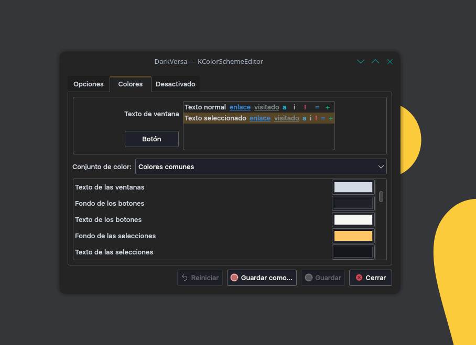476x345 pixels.
Task: Click 'visitado' link in Texto seleccionado row
Action: (x=287, y=118)
